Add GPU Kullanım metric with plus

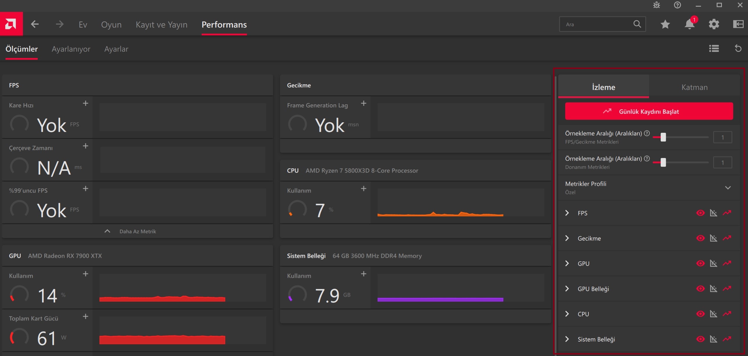pos(85,274)
